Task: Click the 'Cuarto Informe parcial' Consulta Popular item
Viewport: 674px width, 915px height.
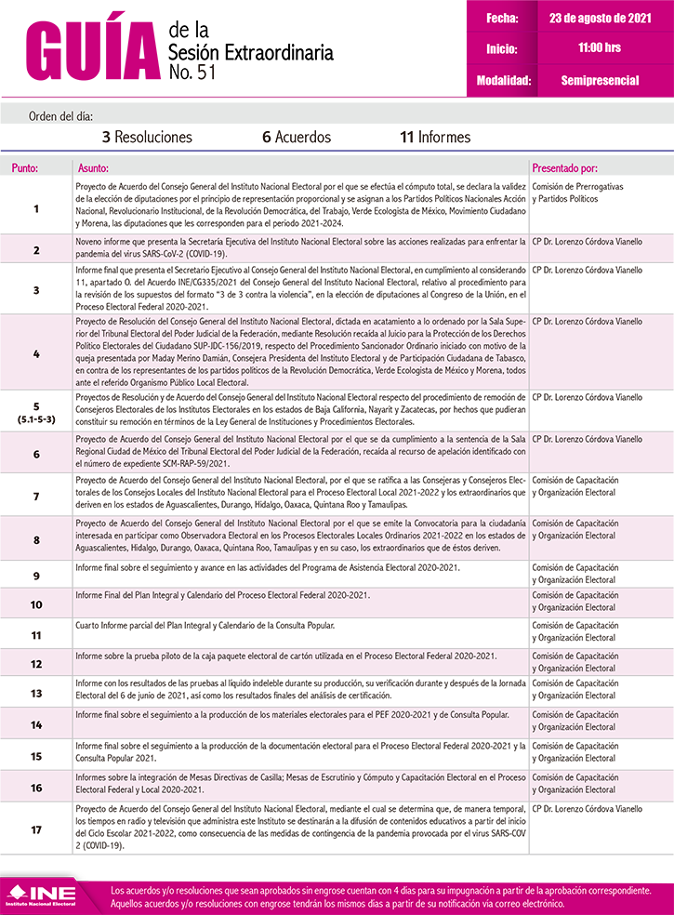Action: pos(205,626)
